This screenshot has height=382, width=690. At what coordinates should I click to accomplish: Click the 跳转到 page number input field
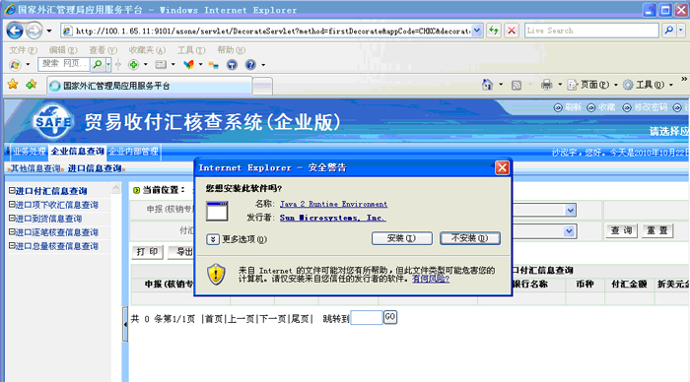coord(366,317)
